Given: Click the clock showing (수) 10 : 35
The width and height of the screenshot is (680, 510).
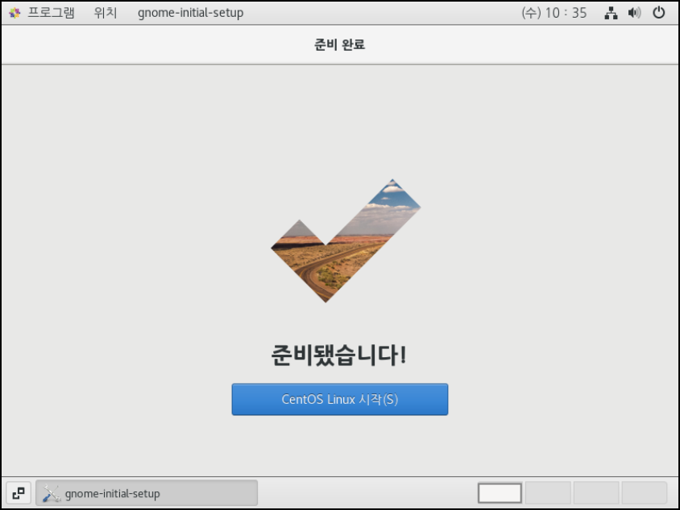Looking at the screenshot, I should point(554,13).
